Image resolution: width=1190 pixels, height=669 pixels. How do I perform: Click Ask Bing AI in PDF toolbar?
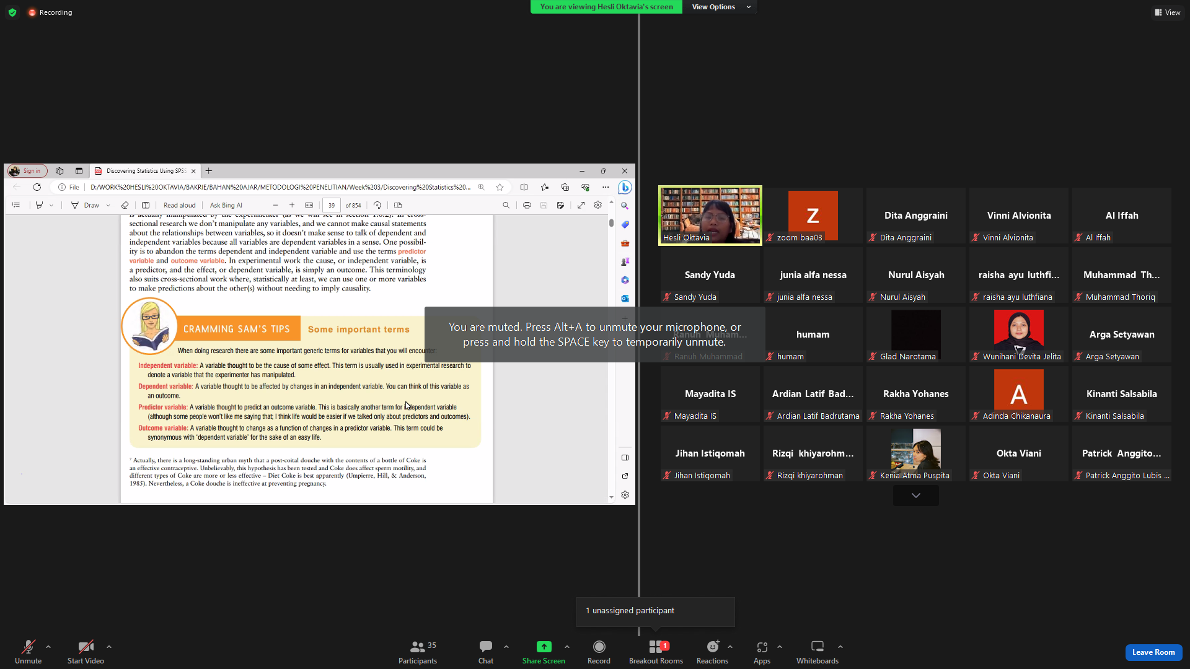click(226, 205)
